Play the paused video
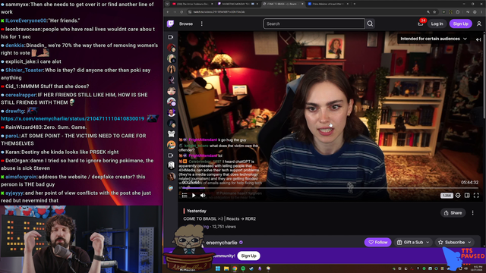Screen dimensions: 486x273 [x=194, y=196]
